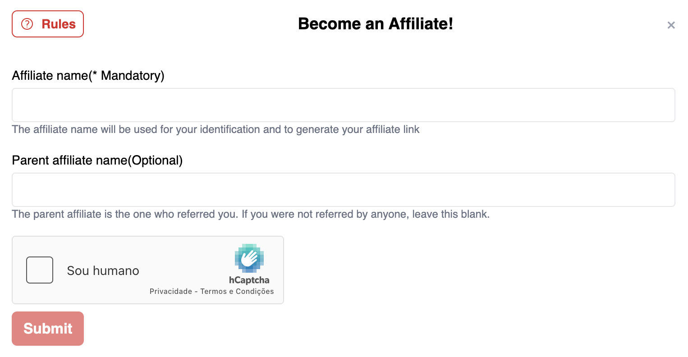Screen dimensions: 688x357
Task: Click the Affiliate name (* Mandatory) label
Action: pos(88,75)
